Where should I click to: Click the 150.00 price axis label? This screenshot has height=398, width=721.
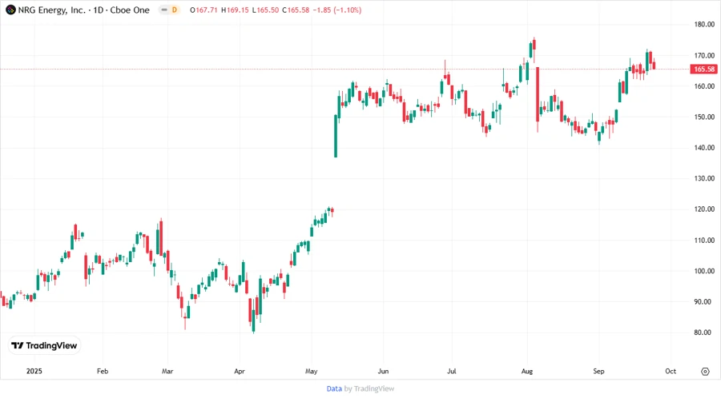click(704, 117)
